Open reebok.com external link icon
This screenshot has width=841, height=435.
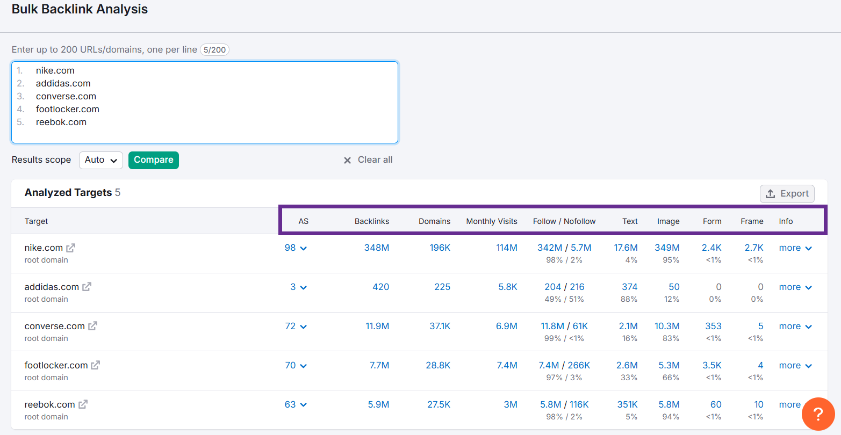[x=83, y=404]
